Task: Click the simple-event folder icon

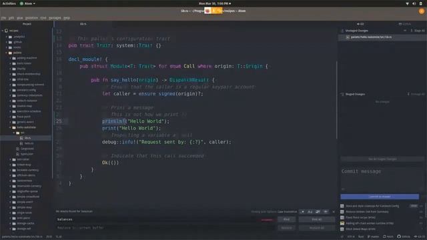Action: point(14,202)
